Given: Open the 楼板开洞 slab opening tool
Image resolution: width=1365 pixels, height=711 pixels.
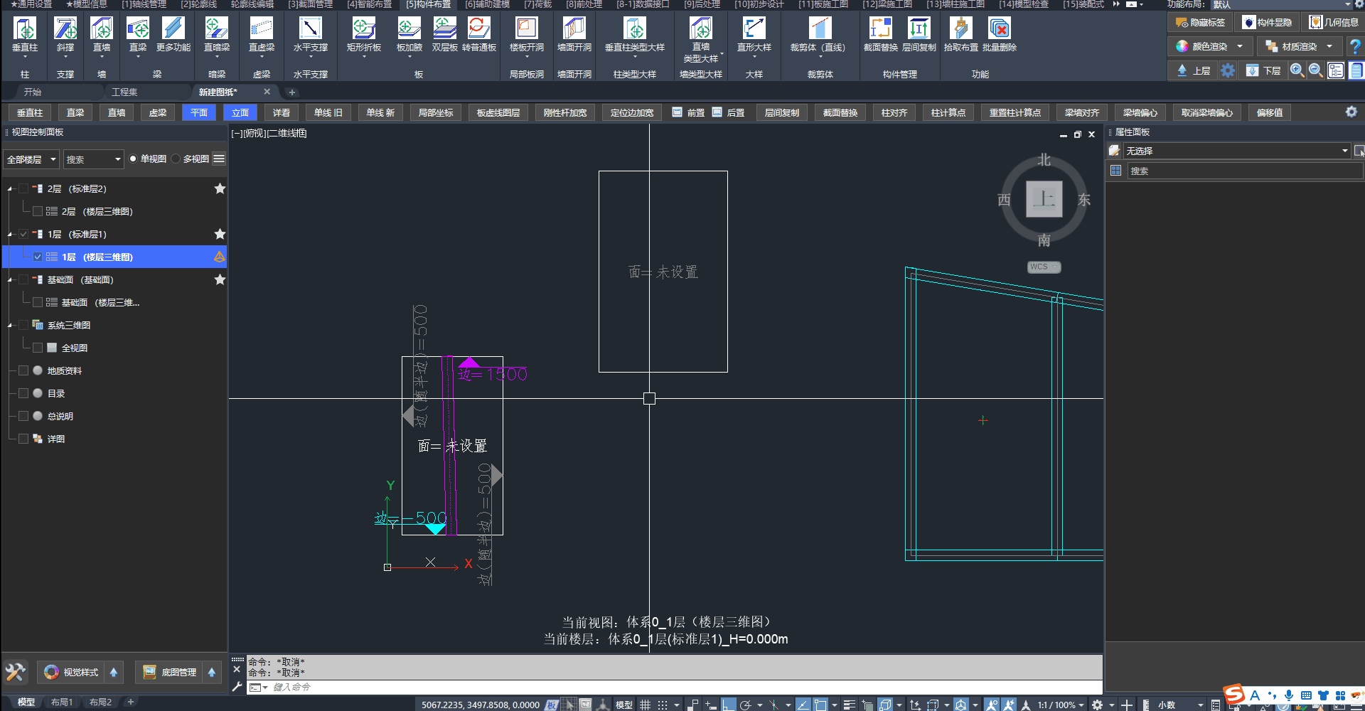Looking at the screenshot, I should (526, 28).
